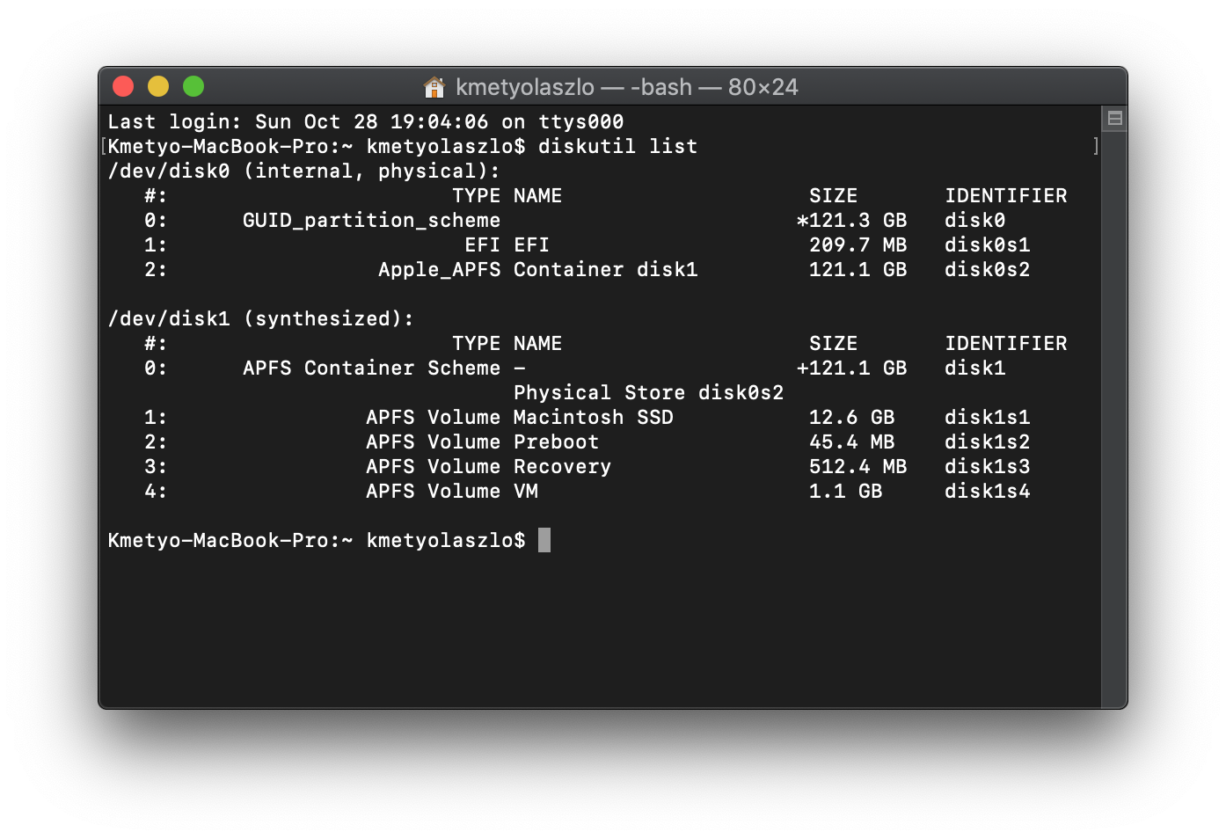
Task: Click the 'disk0s1' identifier
Action: coord(988,245)
